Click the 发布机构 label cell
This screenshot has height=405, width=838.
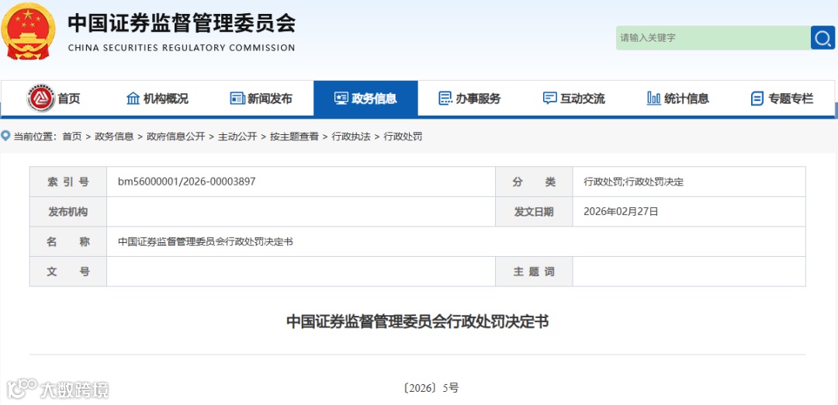coord(68,212)
